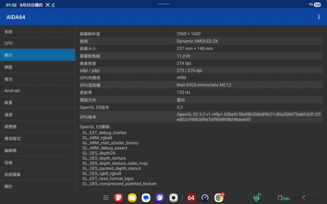Select GL_OES_depth_texture_cube_map entry
This screenshot has height=204, width=327.
(115, 163)
